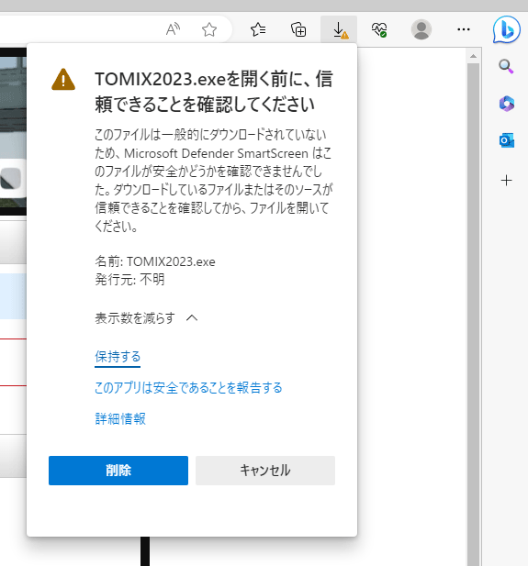Viewport: 528px width, 566px height.
Task: Click the キャンセル button
Action: (x=265, y=471)
